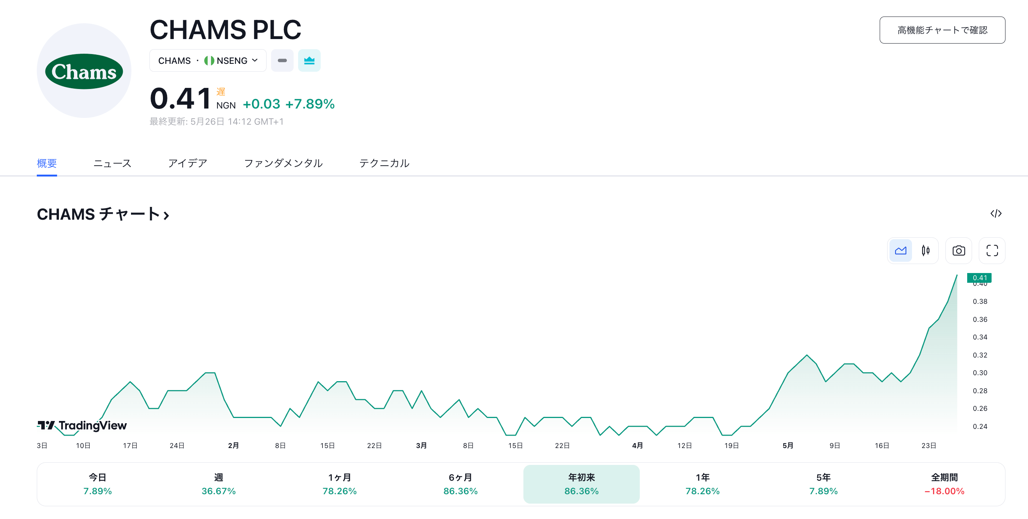Open the アイデア tab
The image size is (1028, 519).
click(x=188, y=163)
